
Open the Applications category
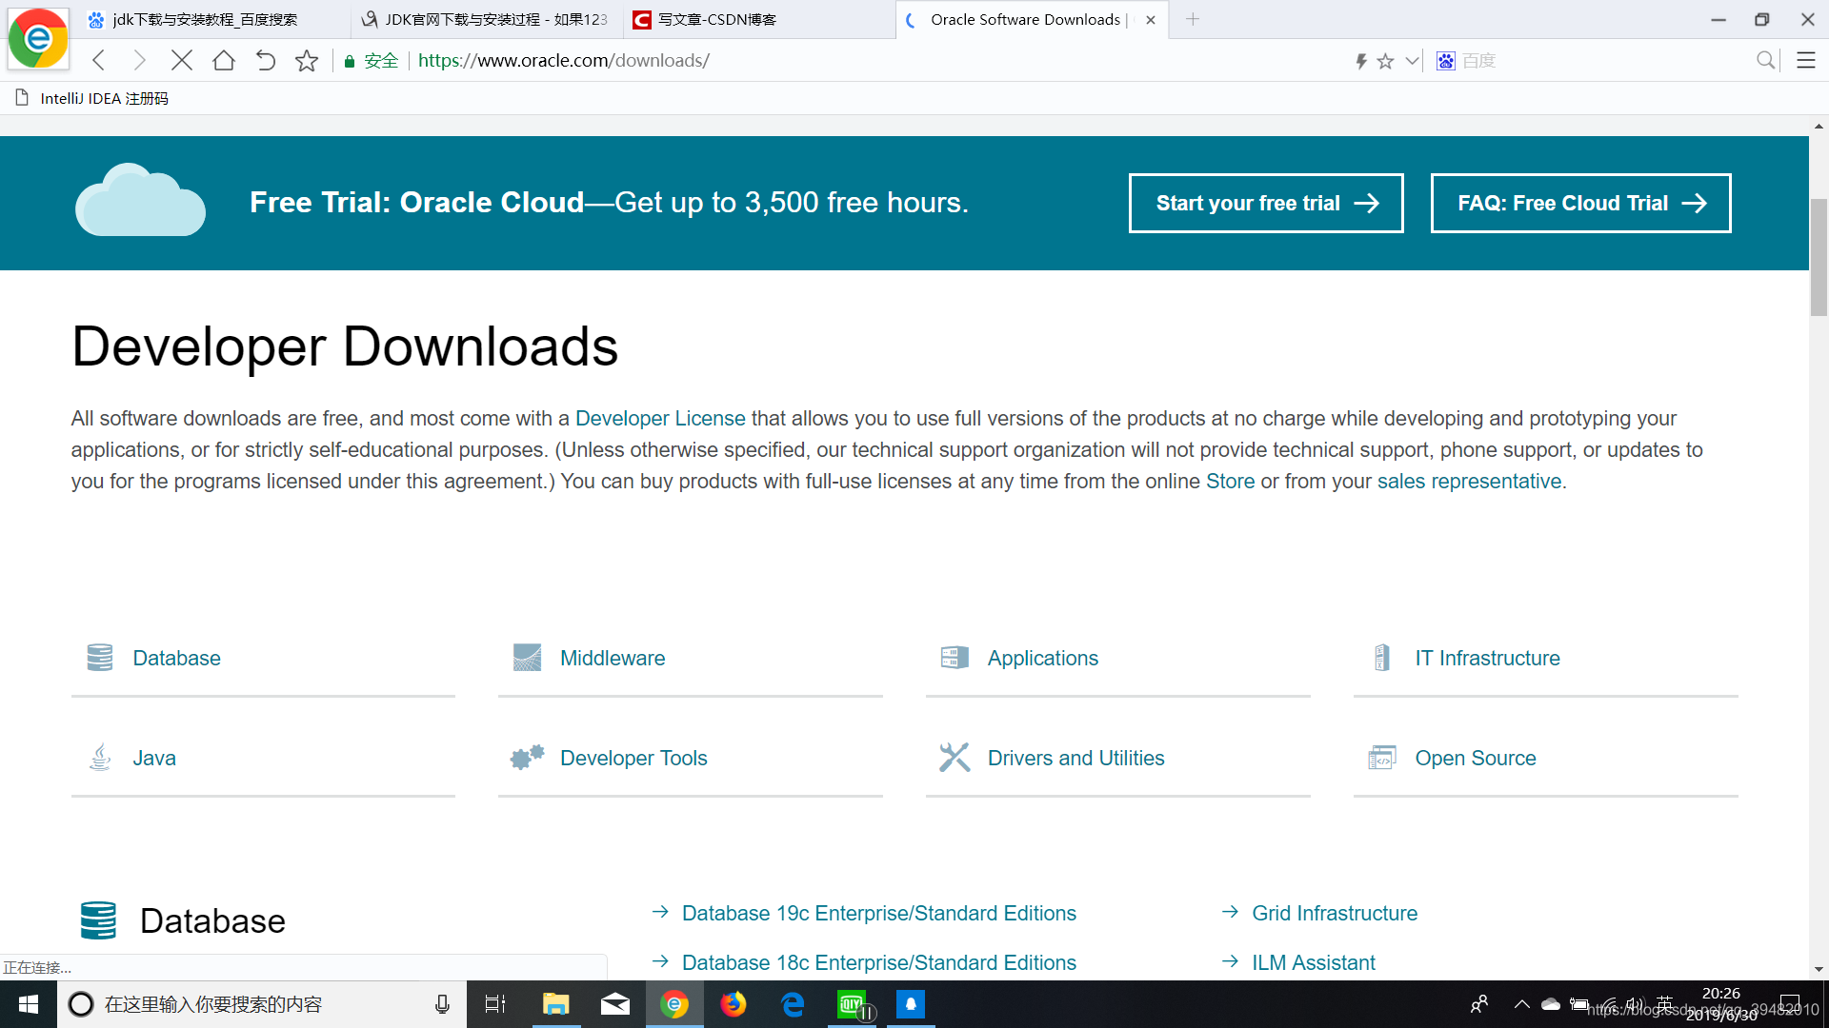coord(1042,658)
